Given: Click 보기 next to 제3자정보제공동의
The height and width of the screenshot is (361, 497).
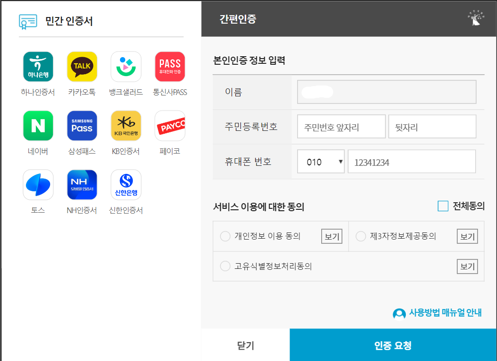Looking at the screenshot, I should coord(467,236).
